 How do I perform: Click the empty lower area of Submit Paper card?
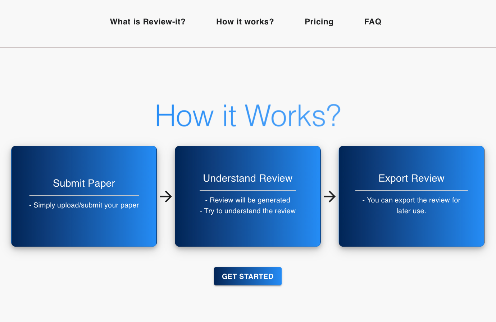(x=84, y=230)
